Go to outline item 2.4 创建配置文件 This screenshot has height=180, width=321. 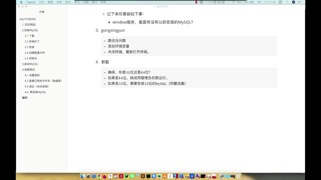coord(35,53)
